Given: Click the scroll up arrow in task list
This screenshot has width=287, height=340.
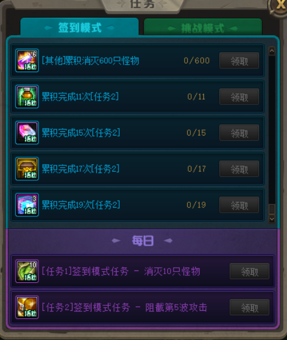Looking at the screenshot, I should pos(272,51).
